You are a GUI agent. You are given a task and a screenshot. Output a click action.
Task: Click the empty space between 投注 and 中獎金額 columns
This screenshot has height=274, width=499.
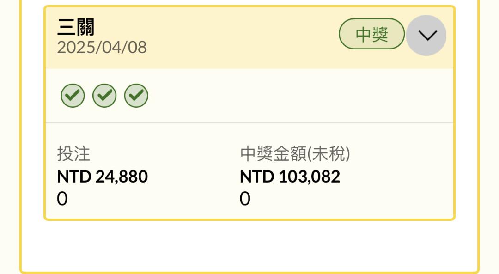click(x=194, y=175)
